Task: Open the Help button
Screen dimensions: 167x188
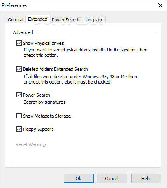Action: coord(146,179)
